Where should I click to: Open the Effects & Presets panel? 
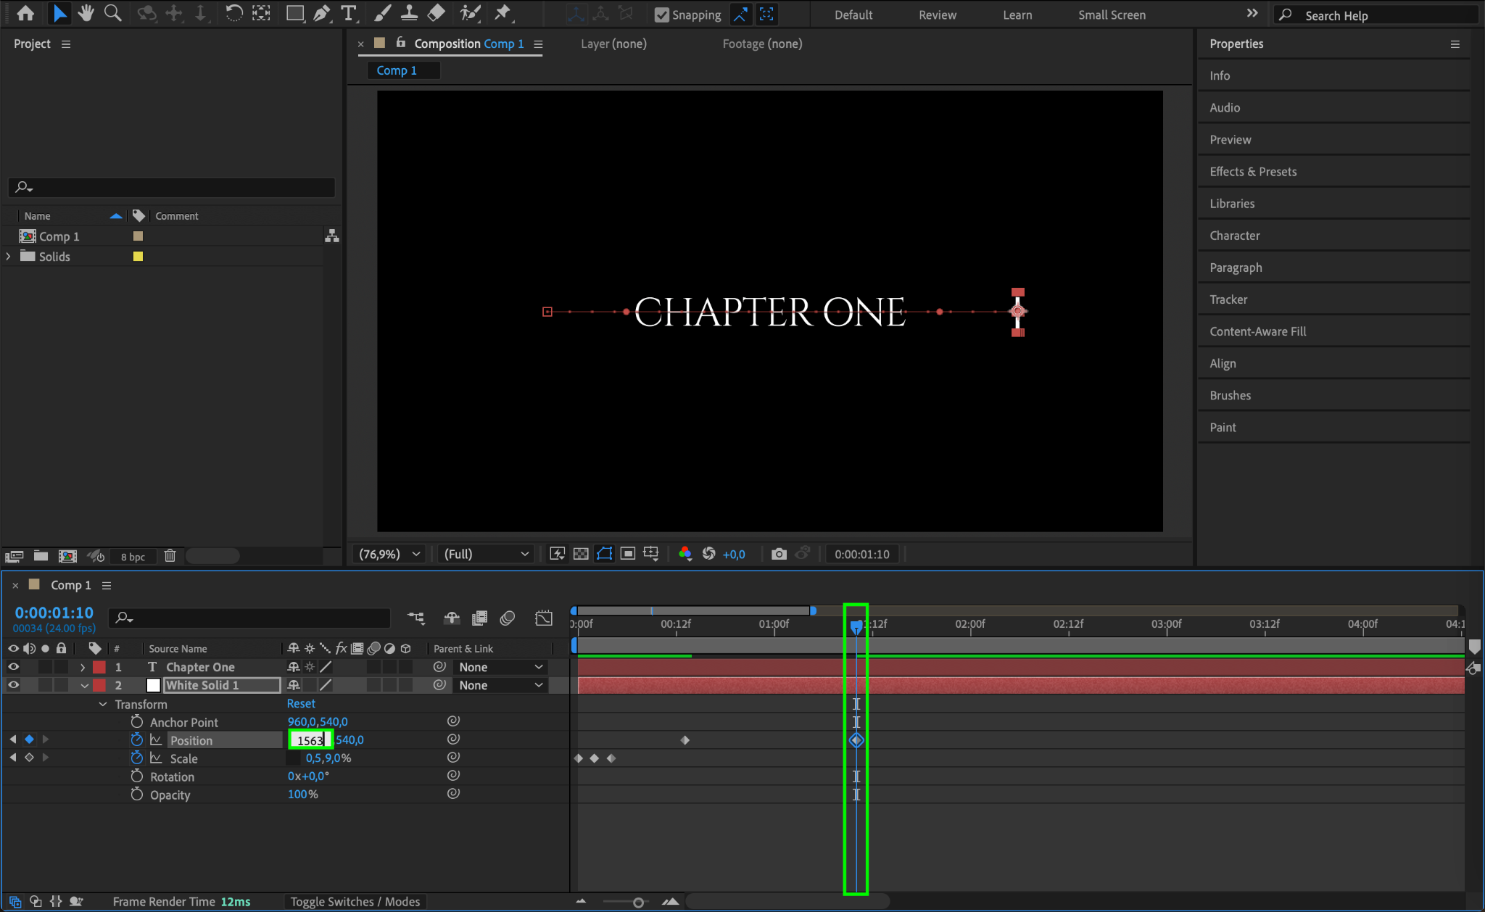click(x=1253, y=172)
